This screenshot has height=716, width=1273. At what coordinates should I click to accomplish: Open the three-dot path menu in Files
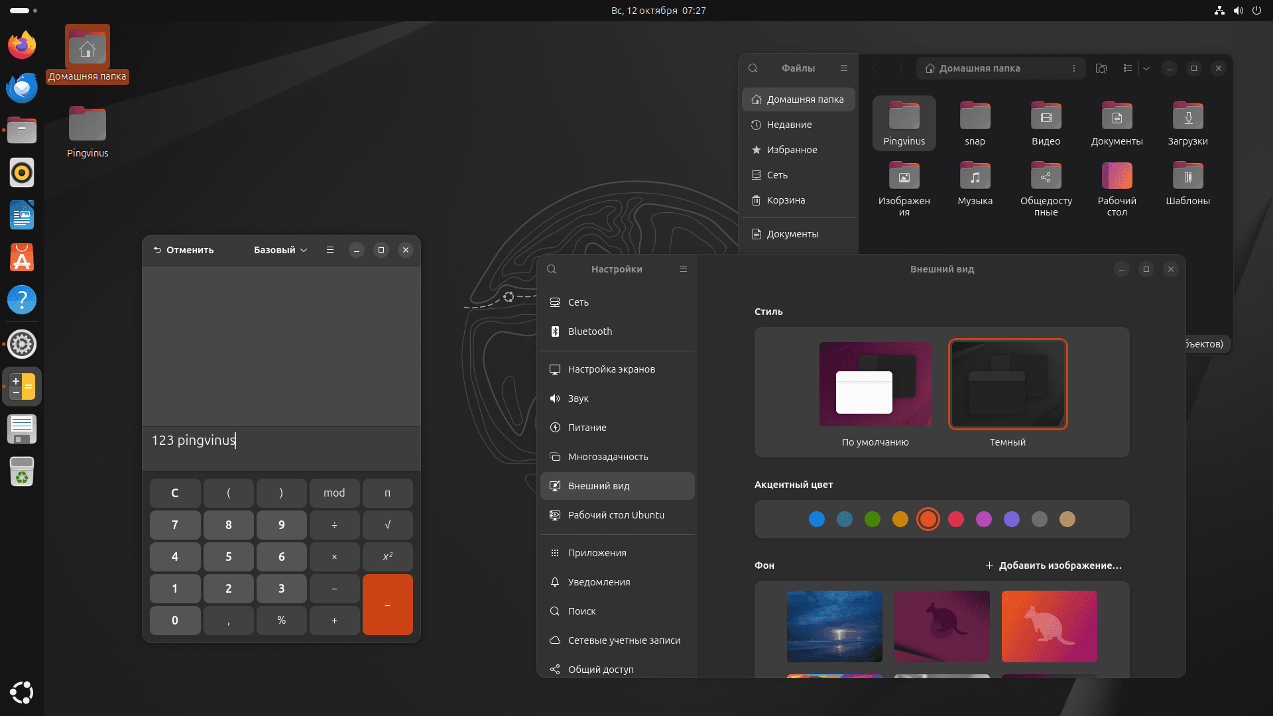(1074, 68)
